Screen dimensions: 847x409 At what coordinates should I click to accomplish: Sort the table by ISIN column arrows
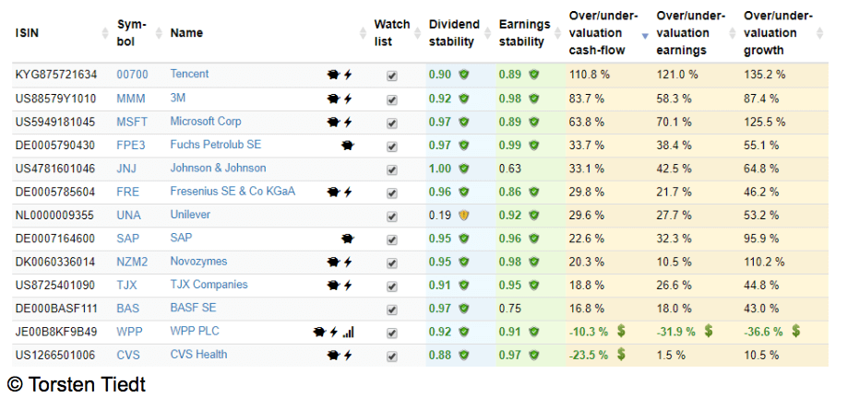(105, 33)
